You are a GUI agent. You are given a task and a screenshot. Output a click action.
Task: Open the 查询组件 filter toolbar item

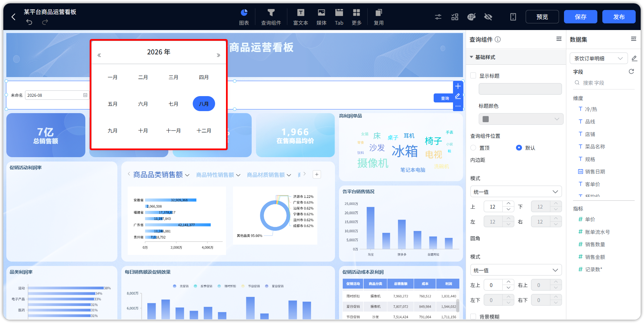click(x=271, y=17)
